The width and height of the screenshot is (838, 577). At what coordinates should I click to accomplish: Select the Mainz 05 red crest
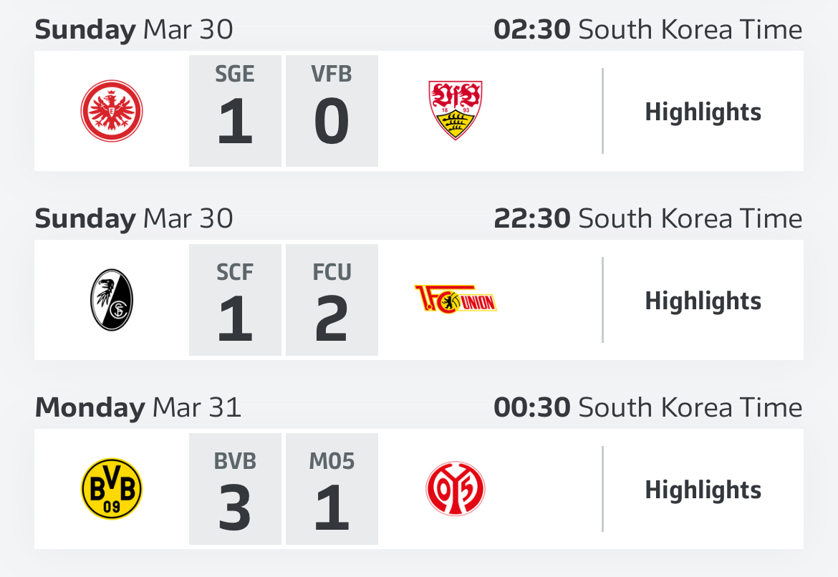pos(456,489)
